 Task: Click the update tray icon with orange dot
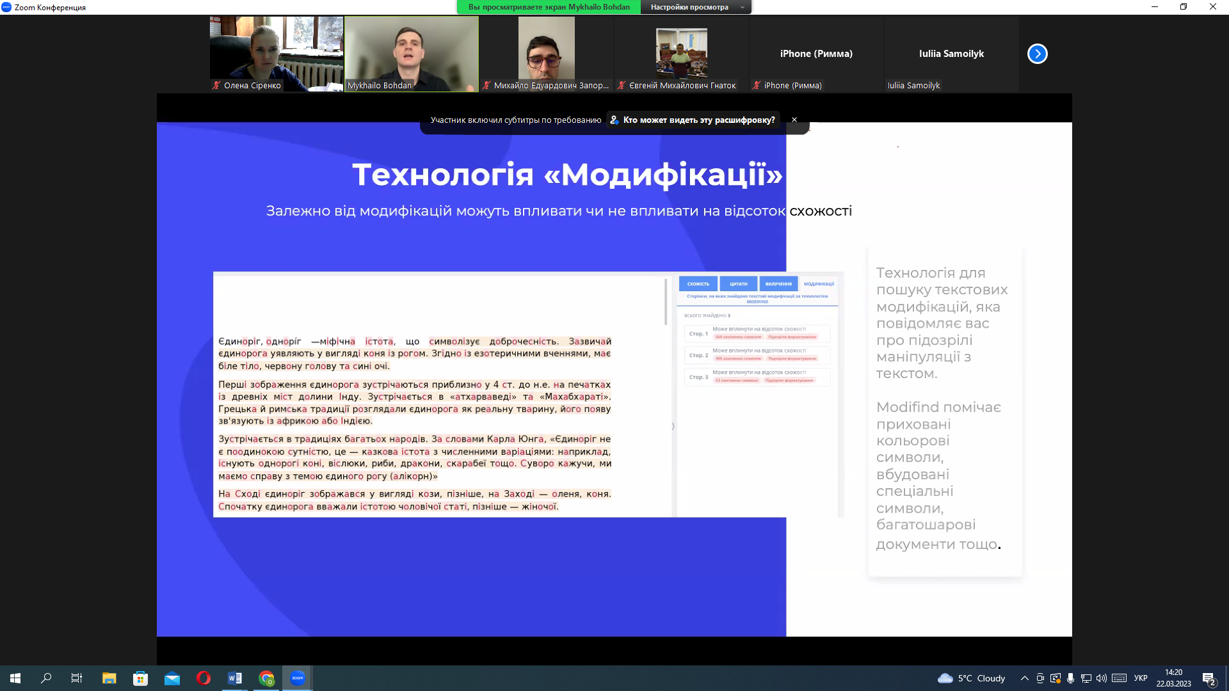[1055, 678]
